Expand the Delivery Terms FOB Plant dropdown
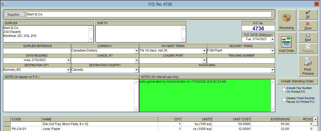Image resolution: width=321 pixels, height=131 pixels. 272,50
